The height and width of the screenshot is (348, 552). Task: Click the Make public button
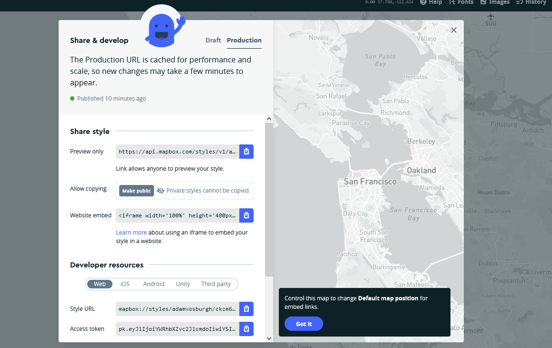point(136,191)
